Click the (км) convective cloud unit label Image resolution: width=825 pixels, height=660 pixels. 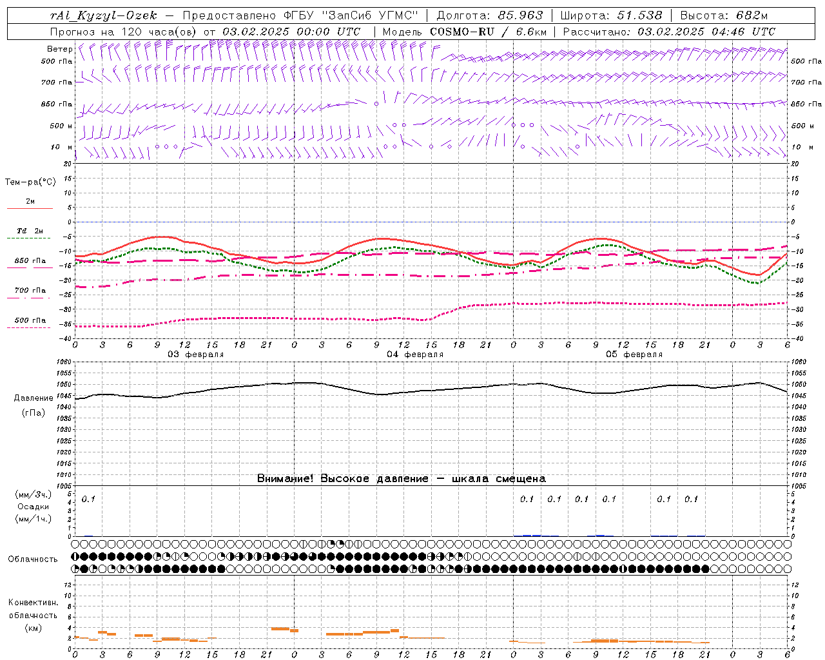(33, 628)
